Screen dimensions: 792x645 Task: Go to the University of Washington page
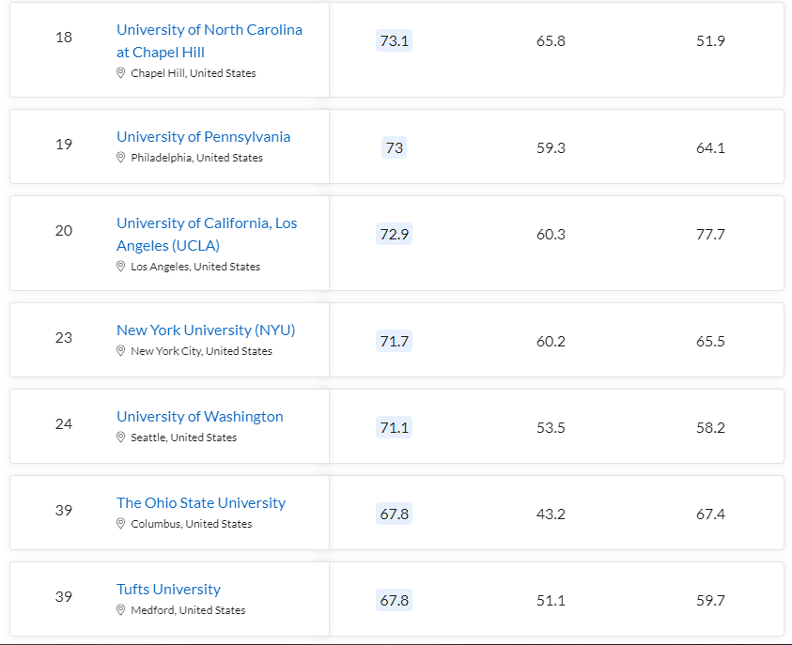coord(199,417)
